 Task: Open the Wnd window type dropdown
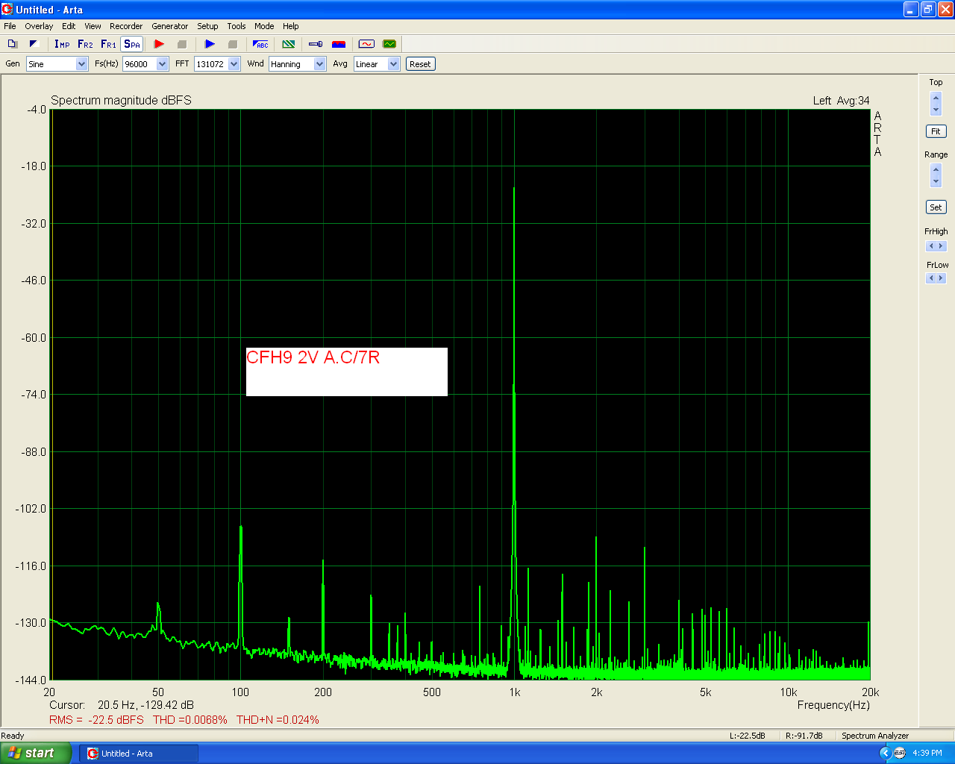[320, 64]
